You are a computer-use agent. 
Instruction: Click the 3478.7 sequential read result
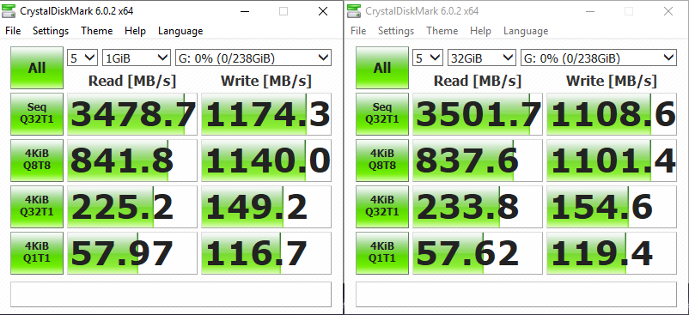pos(132,114)
